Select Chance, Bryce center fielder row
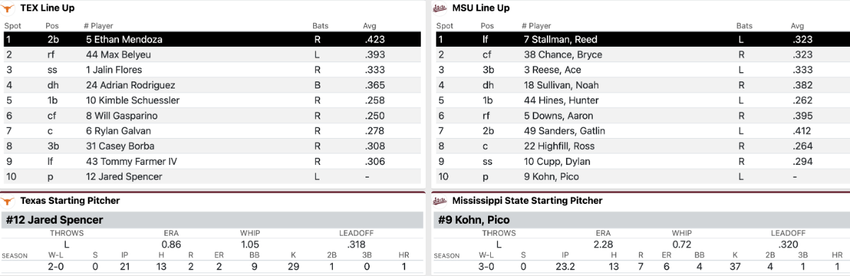 pyautogui.click(x=641, y=54)
